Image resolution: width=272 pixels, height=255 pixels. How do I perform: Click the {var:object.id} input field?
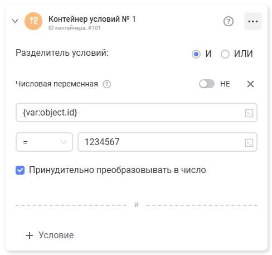coord(137,113)
